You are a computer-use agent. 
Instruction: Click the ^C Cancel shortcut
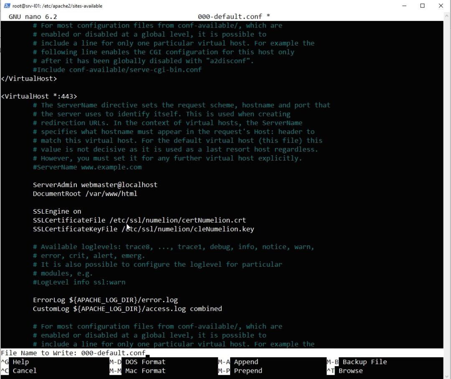19,371
